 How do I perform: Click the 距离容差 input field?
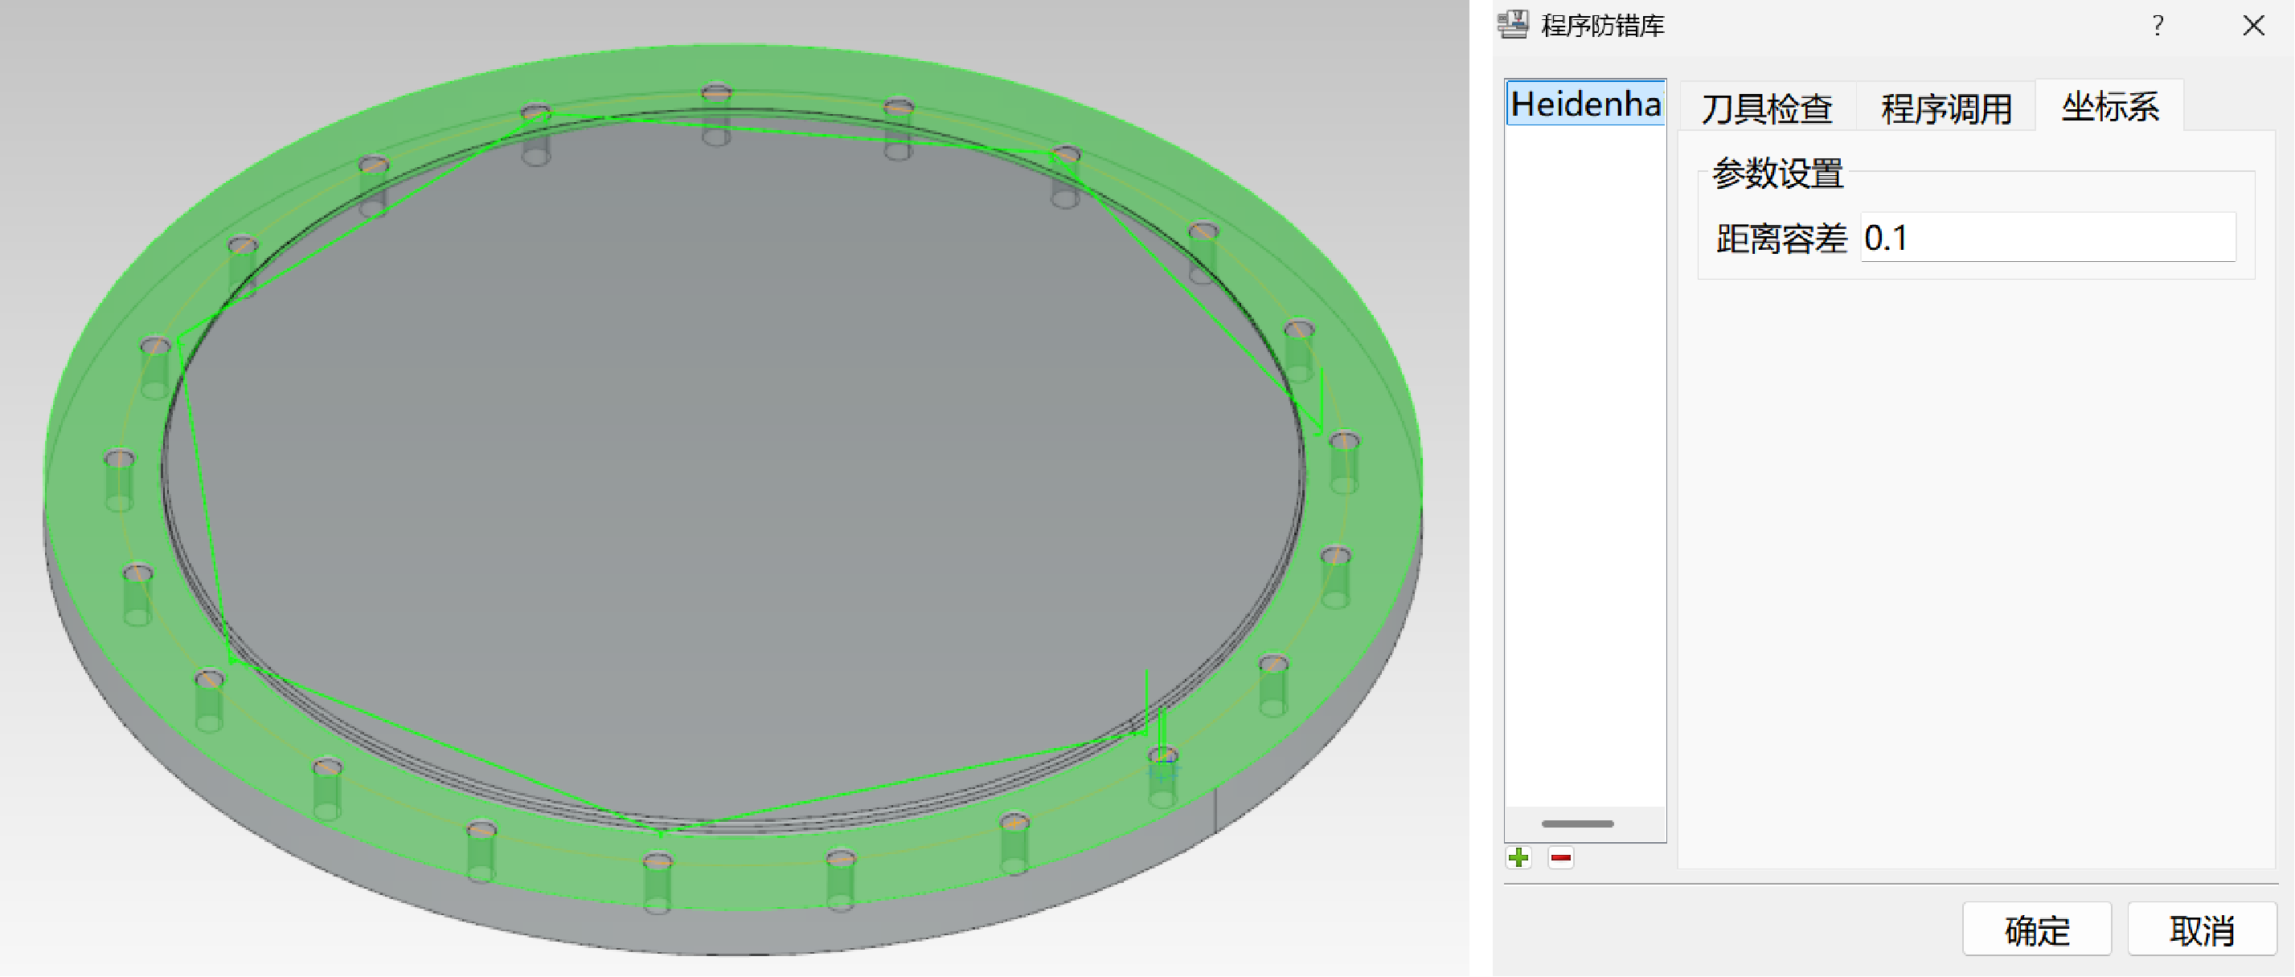coord(2047,238)
